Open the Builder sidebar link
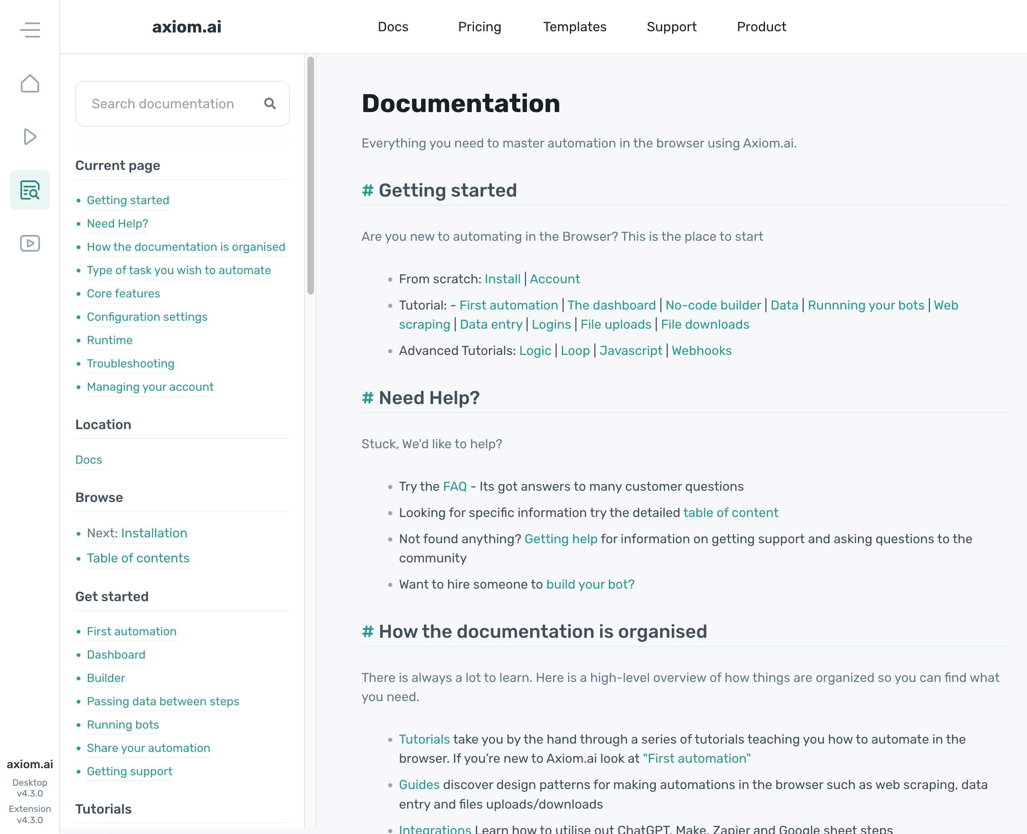Image resolution: width=1027 pixels, height=834 pixels. tap(106, 678)
